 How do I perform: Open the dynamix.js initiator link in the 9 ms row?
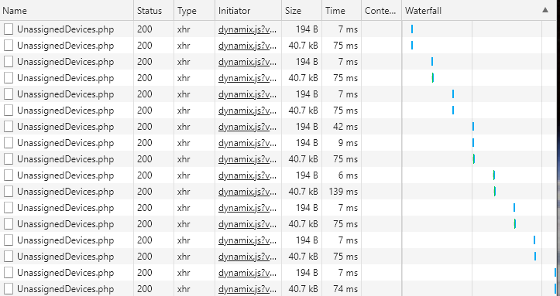tap(247, 143)
